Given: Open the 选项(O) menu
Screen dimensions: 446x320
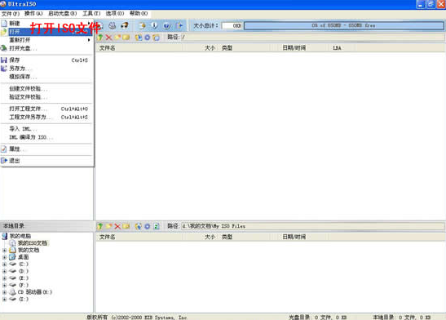Looking at the screenshot, I should tap(115, 13).
